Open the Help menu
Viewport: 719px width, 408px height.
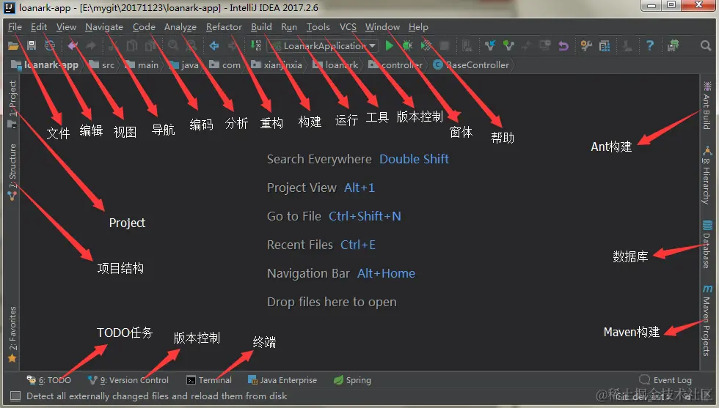point(418,27)
